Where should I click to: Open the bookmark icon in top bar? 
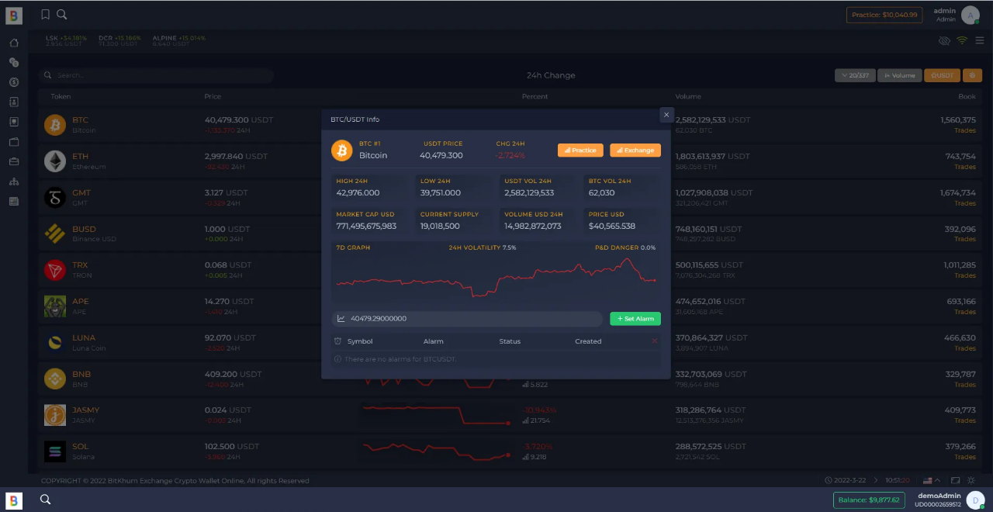46,14
